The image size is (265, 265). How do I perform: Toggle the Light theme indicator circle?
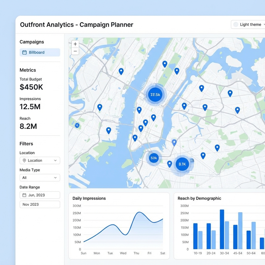tap(236, 25)
